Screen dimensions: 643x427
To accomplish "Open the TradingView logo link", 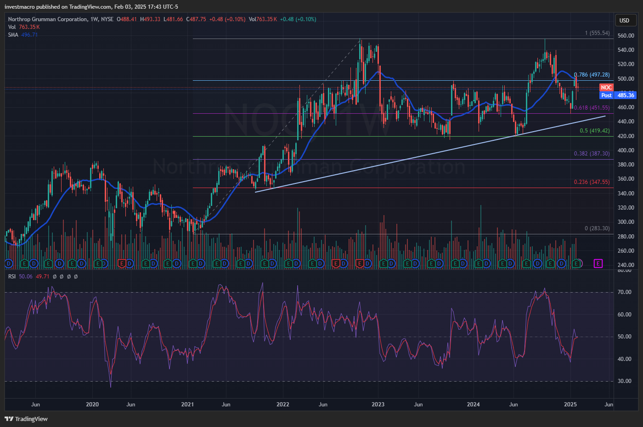I will (x=26, y=419).
